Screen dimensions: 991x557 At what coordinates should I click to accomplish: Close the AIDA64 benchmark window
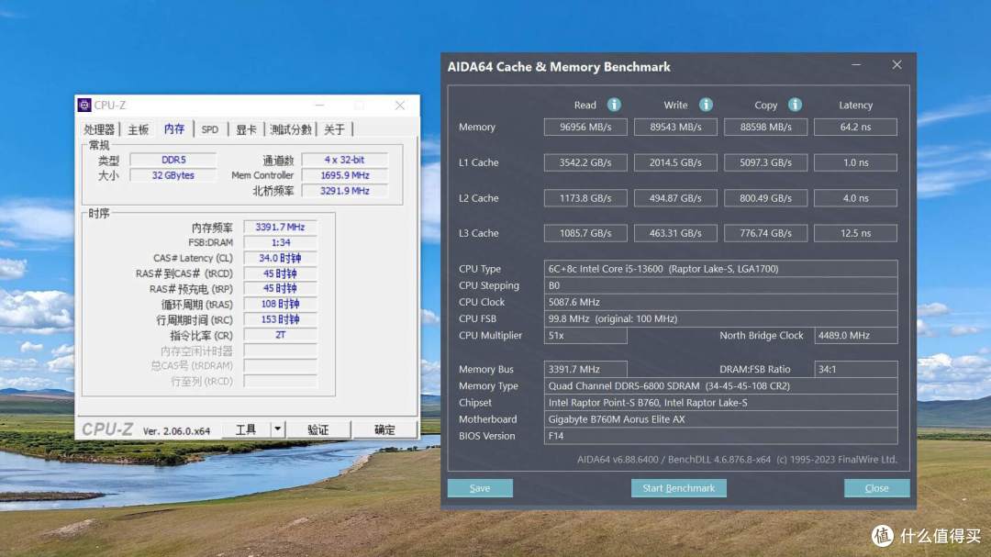point(896,64)
